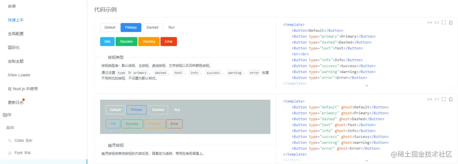Expand the ghost button code with the down chevron

(367, 161)
